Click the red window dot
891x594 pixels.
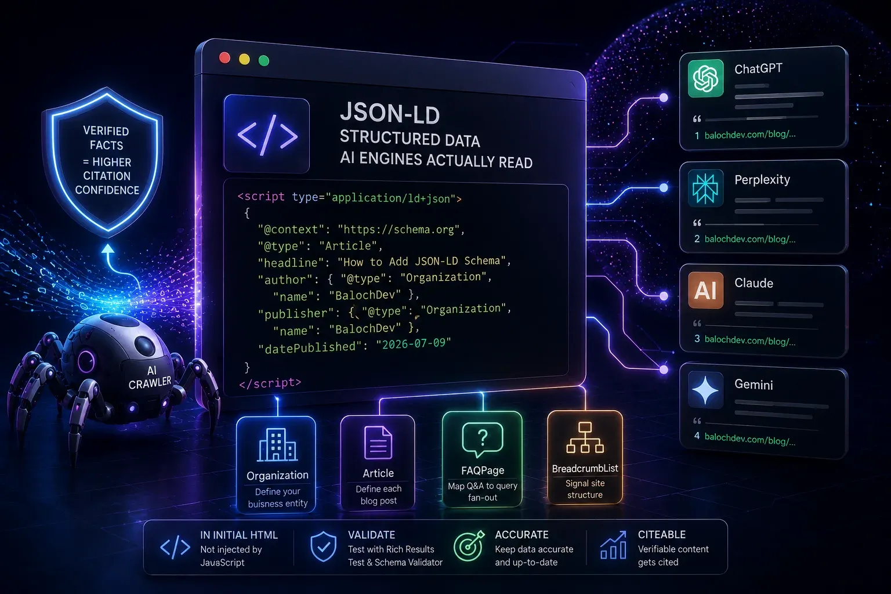tap(225, 57)
